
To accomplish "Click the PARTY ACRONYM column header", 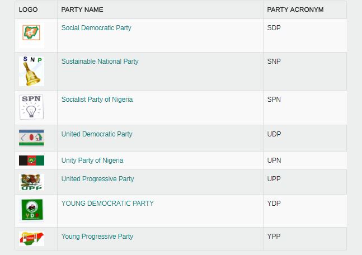I will click(x=295, y=10).
